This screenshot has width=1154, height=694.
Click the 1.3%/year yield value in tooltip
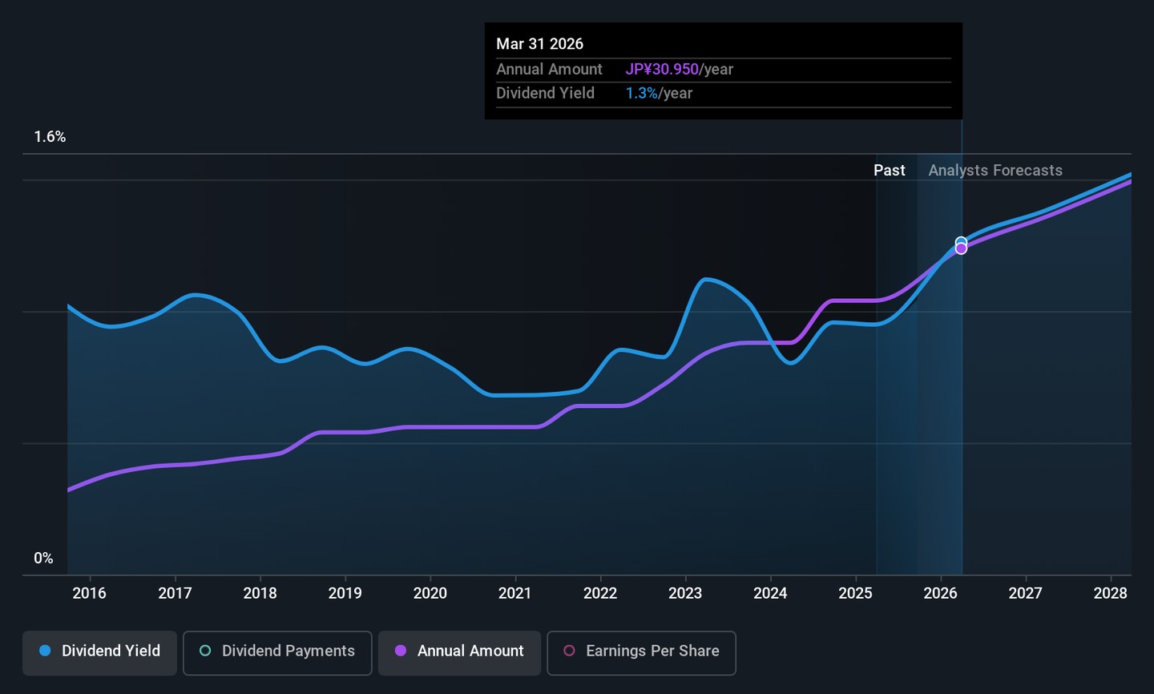pos(659,94)
